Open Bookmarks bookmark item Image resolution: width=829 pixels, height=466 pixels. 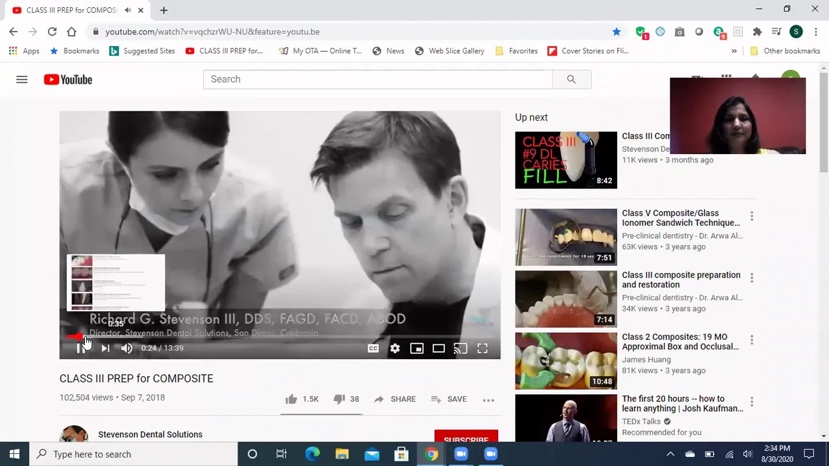pyautogui.click(x=74, y=51)
